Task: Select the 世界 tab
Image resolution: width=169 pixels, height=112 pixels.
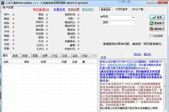Action: click(46, 56)
